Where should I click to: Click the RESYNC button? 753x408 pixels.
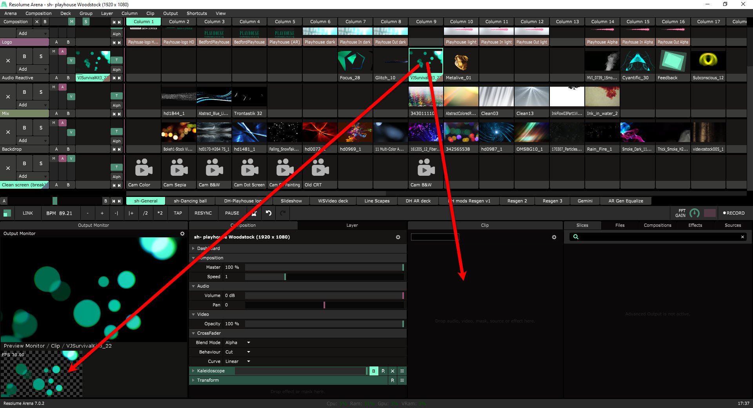coord(203,213)
